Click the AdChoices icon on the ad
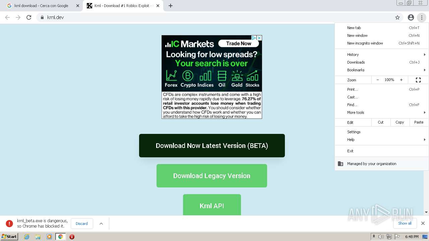This screenshot has height=241, width=429. click(254, 38)
